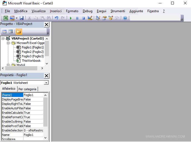This screenshot has width=191, height=142.
Task: Select Foglio2 (Foglio2) in the project tree
Action: pyautogui.click(x=33, y=52)
